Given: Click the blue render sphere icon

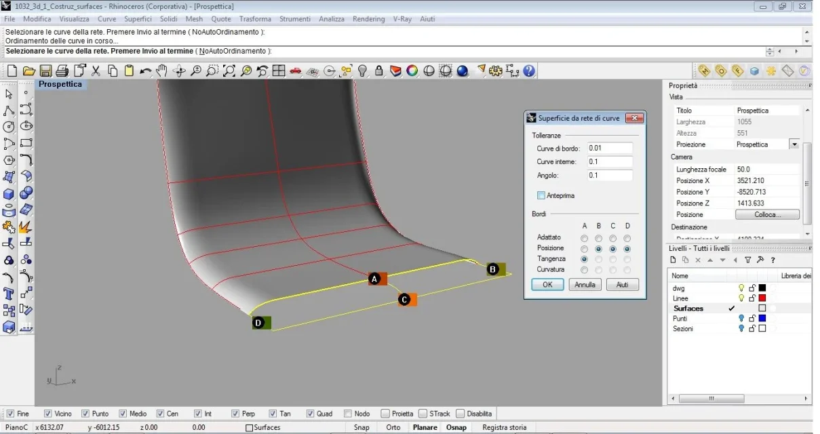Looking at the screenshot, I should point(463,71).
